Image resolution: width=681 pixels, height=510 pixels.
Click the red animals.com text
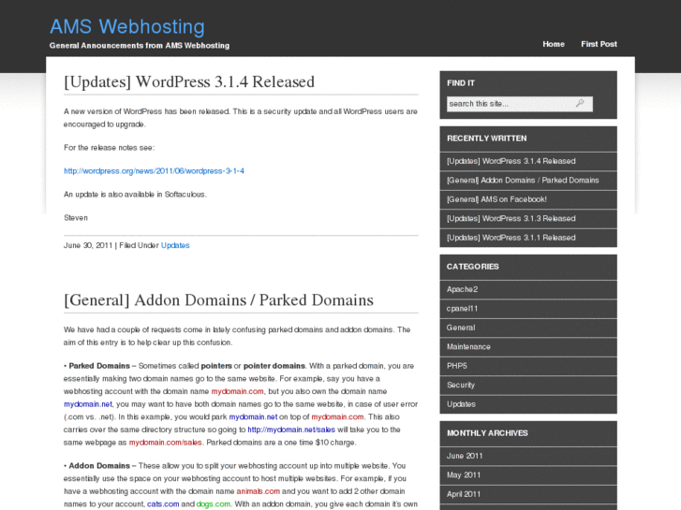(258, 491)
